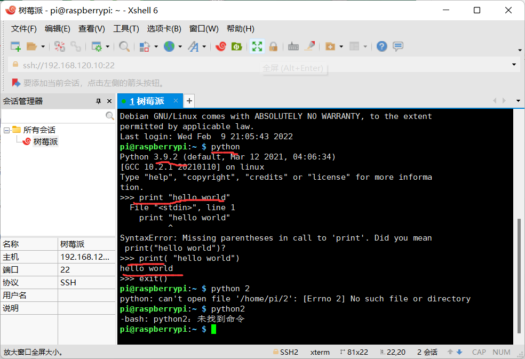The height and width of the screenshot is (359, 525).
Task: Add a new tab with plus button
Action: [189, 101]
